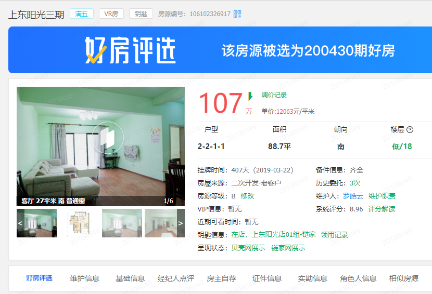432x294 pixels.
Task: Switch to the 经纪人点评 tab
Action: (176, 278)
